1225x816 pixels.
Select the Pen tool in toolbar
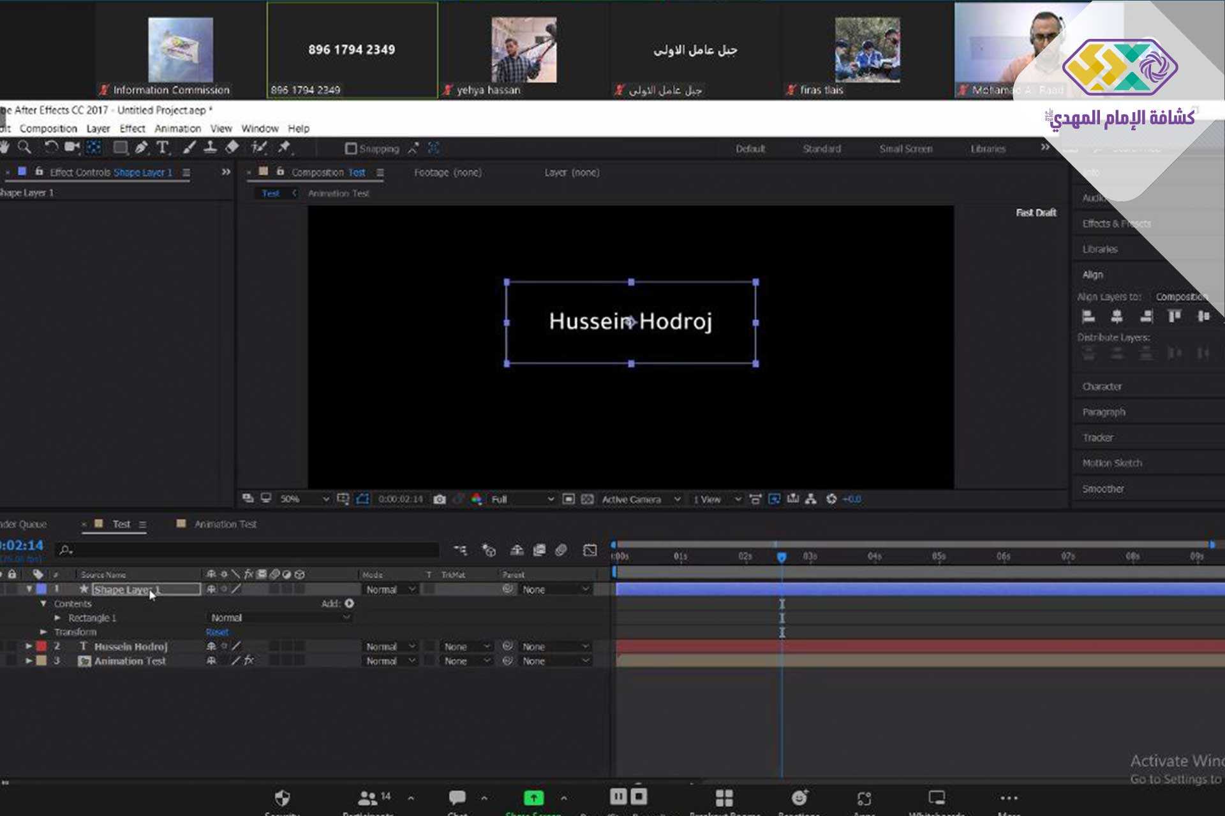141,148
